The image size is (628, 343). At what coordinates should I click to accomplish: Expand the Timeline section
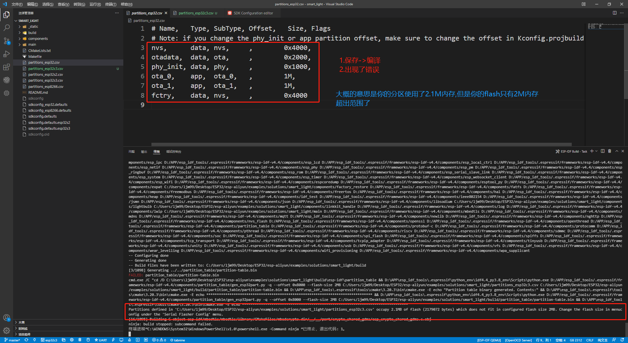point(23,328)
